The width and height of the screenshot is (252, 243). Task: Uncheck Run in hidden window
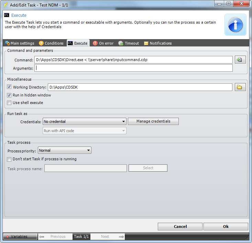9,95
